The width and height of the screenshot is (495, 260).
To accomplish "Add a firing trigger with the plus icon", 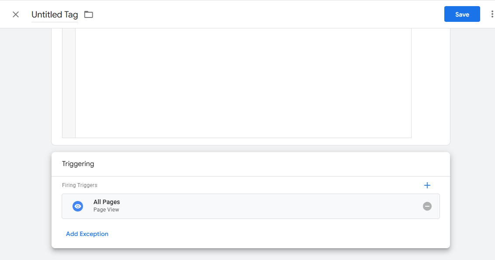I will [x=427, y=185].
